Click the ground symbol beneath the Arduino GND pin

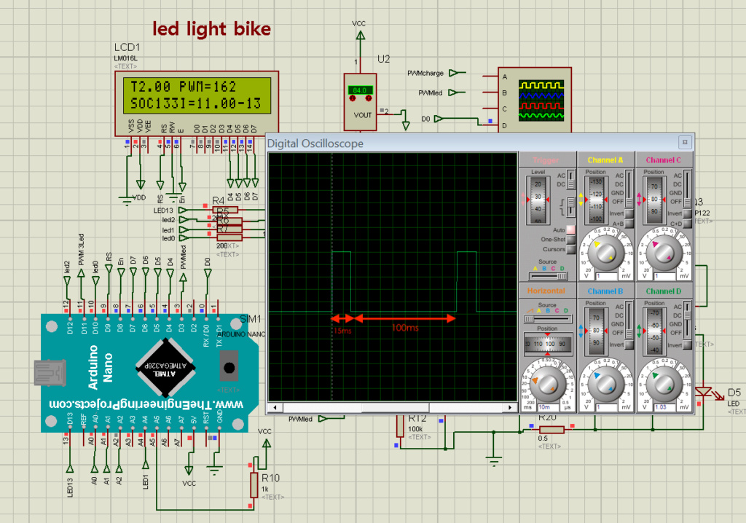tap(215, 469)
